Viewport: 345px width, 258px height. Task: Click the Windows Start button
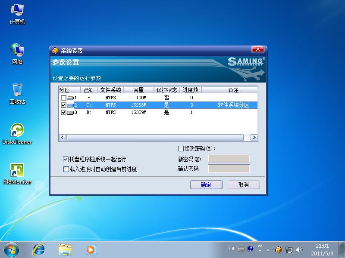click(12, 249)
